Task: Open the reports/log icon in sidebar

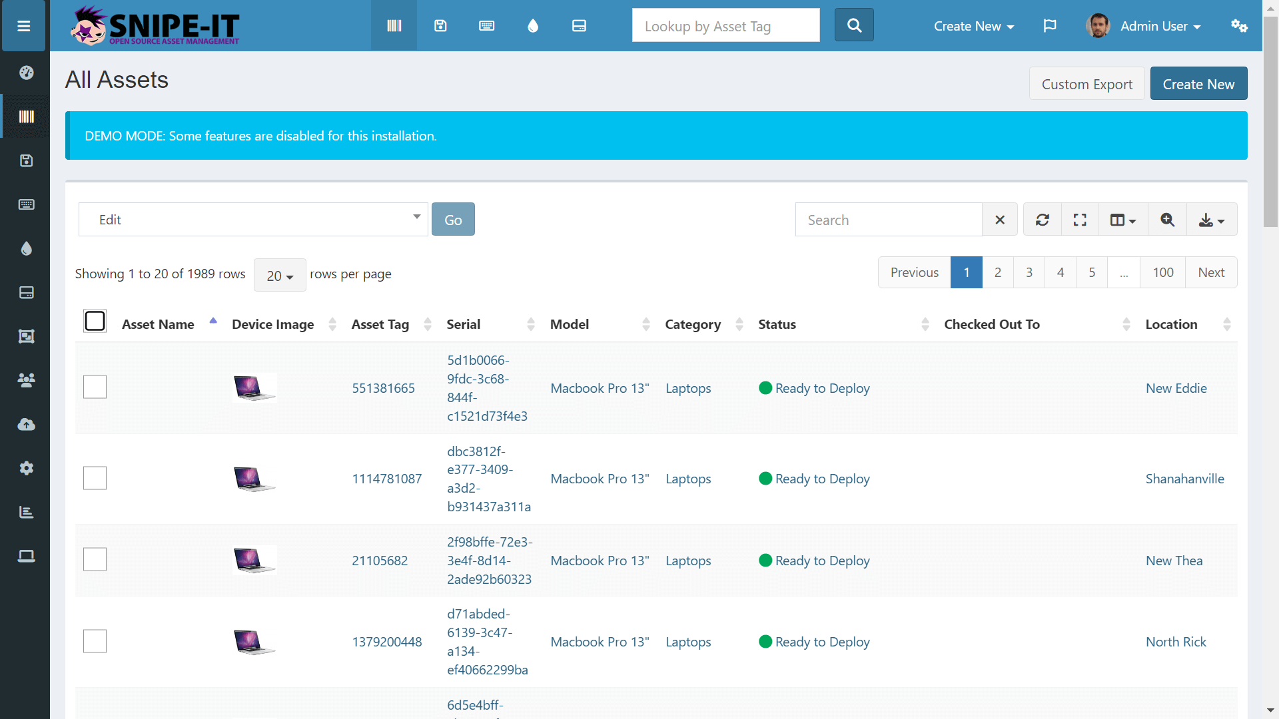Action: click(25, 511)
